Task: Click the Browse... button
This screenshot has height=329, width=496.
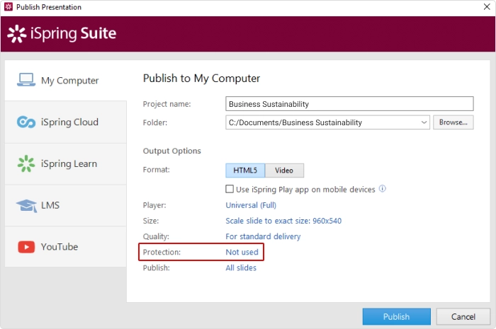Action: tap(453, 122)
